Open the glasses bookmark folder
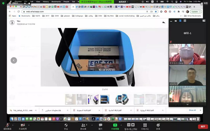The height and width of the screenshot is (131, 210). click(65, 16)
